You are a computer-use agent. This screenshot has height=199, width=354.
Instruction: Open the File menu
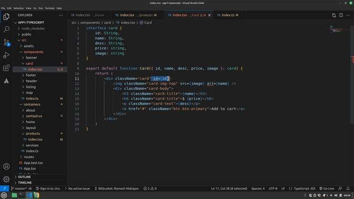point(3,8)
